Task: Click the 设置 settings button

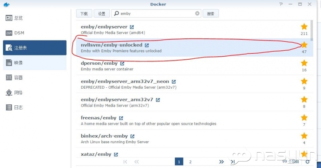Action: point(102,14)
